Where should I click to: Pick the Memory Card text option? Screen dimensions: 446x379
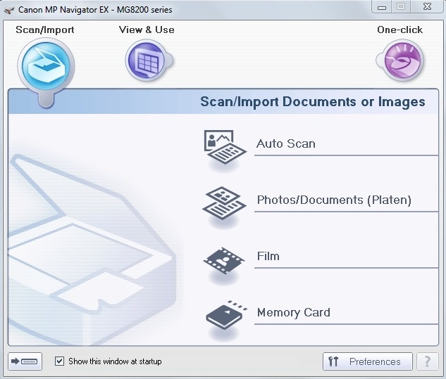pyautogui.click(x=293, y=312)
